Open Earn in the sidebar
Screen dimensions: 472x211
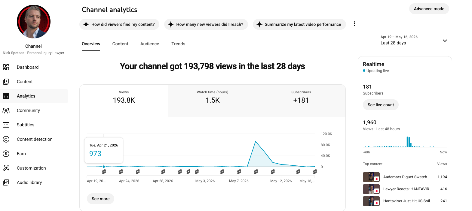34,154
